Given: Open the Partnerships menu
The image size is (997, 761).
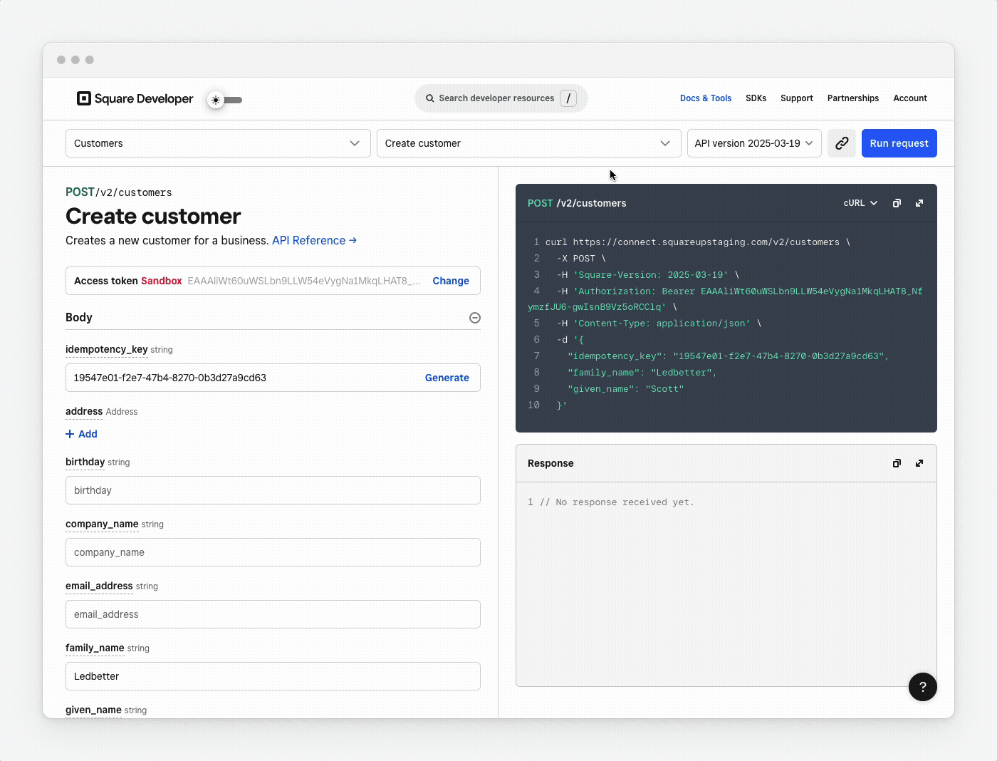Looking at the screenshot, I should click(853, 98).
